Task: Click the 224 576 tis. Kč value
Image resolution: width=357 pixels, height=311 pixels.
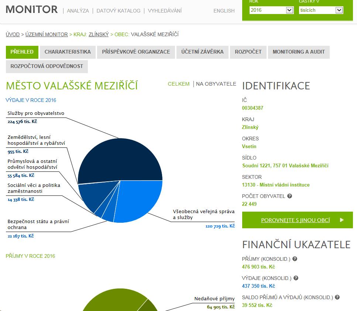Action: coord(22,122)
